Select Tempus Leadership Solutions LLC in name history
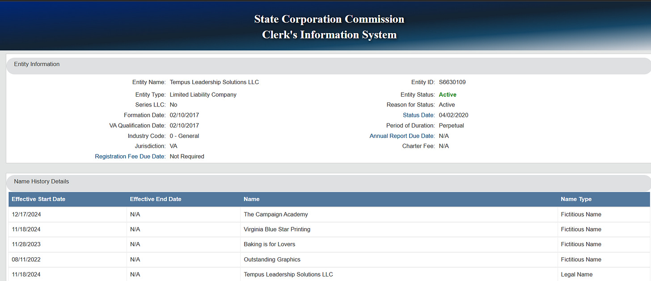Screen dimensions: 651x281 pos(288,274)
